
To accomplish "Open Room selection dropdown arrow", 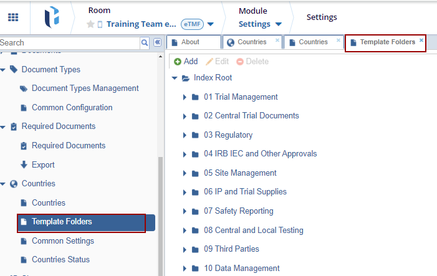I will coord(210,24).
